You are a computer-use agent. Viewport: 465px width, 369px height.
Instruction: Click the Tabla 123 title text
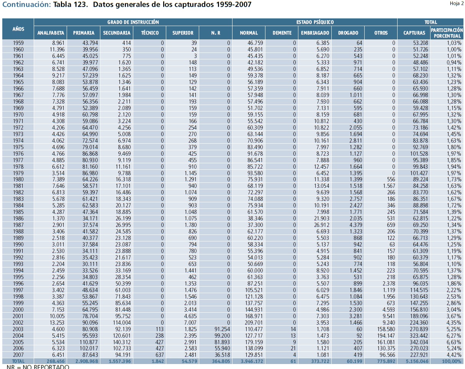(x=152, y=5)
